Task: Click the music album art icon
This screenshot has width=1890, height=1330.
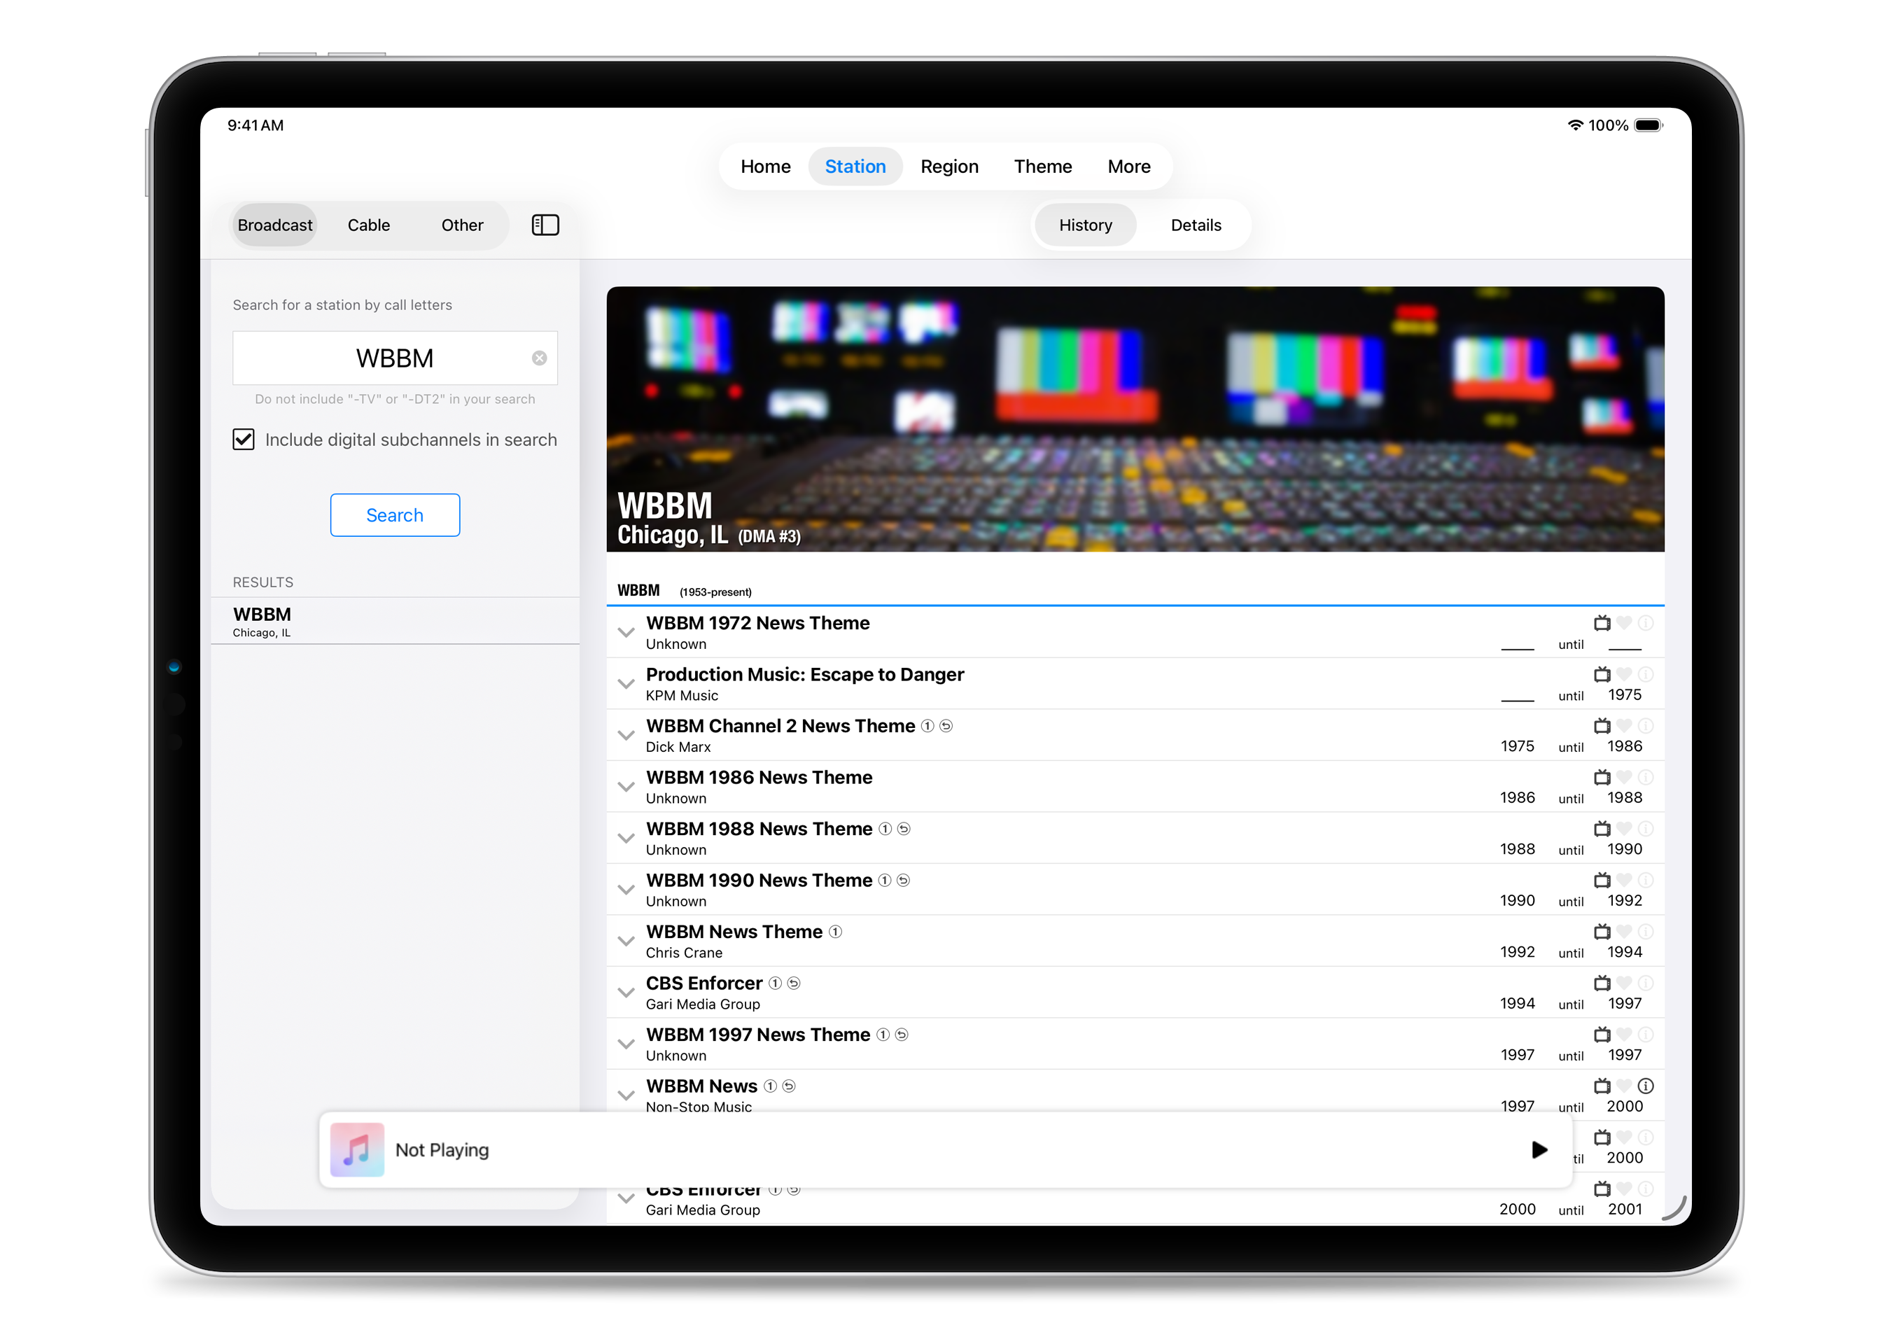Action: 357,1150
